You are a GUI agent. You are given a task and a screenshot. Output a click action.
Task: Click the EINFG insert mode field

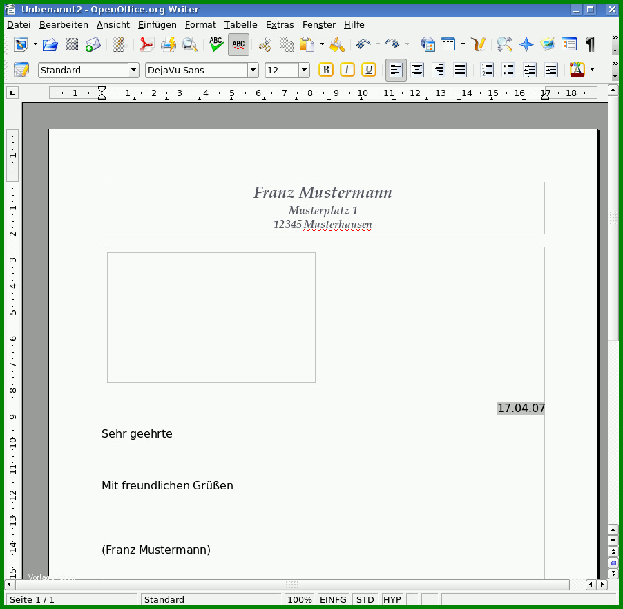point(333,599)
